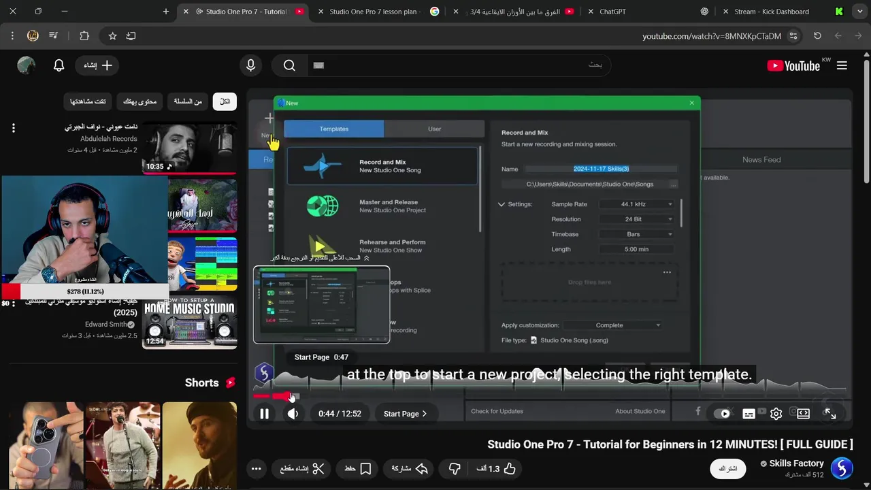871x490 pixels.
Task: Open more actions three-dot menu below video
Action: tap(256, 468)
